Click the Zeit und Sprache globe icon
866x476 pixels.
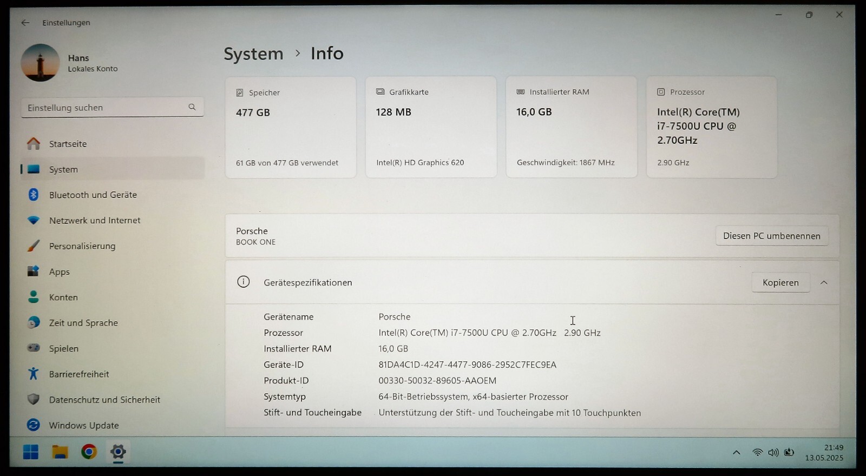[x=34, y=323]
